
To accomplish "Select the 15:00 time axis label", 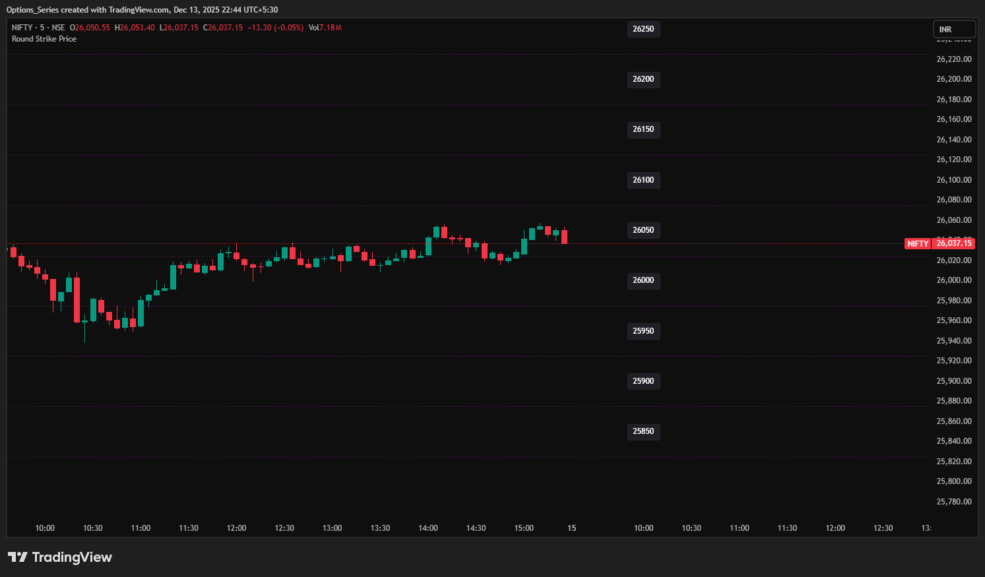I will coord(524,528).
